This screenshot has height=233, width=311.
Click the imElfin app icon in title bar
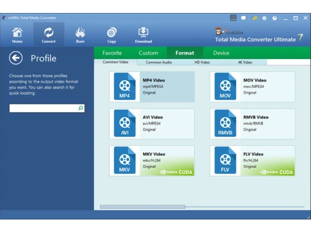pos(4,18)
